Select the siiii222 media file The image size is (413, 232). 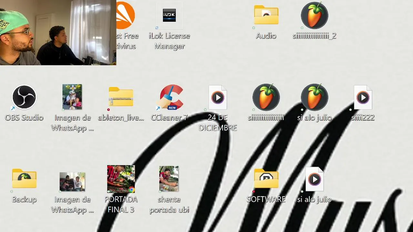point(363,97)
